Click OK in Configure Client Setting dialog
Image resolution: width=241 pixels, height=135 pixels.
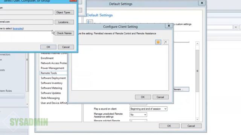click(143, 97)
